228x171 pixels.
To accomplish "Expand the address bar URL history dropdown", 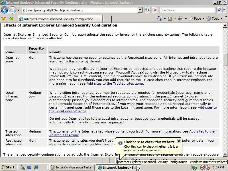I will (x=140, y=10).
